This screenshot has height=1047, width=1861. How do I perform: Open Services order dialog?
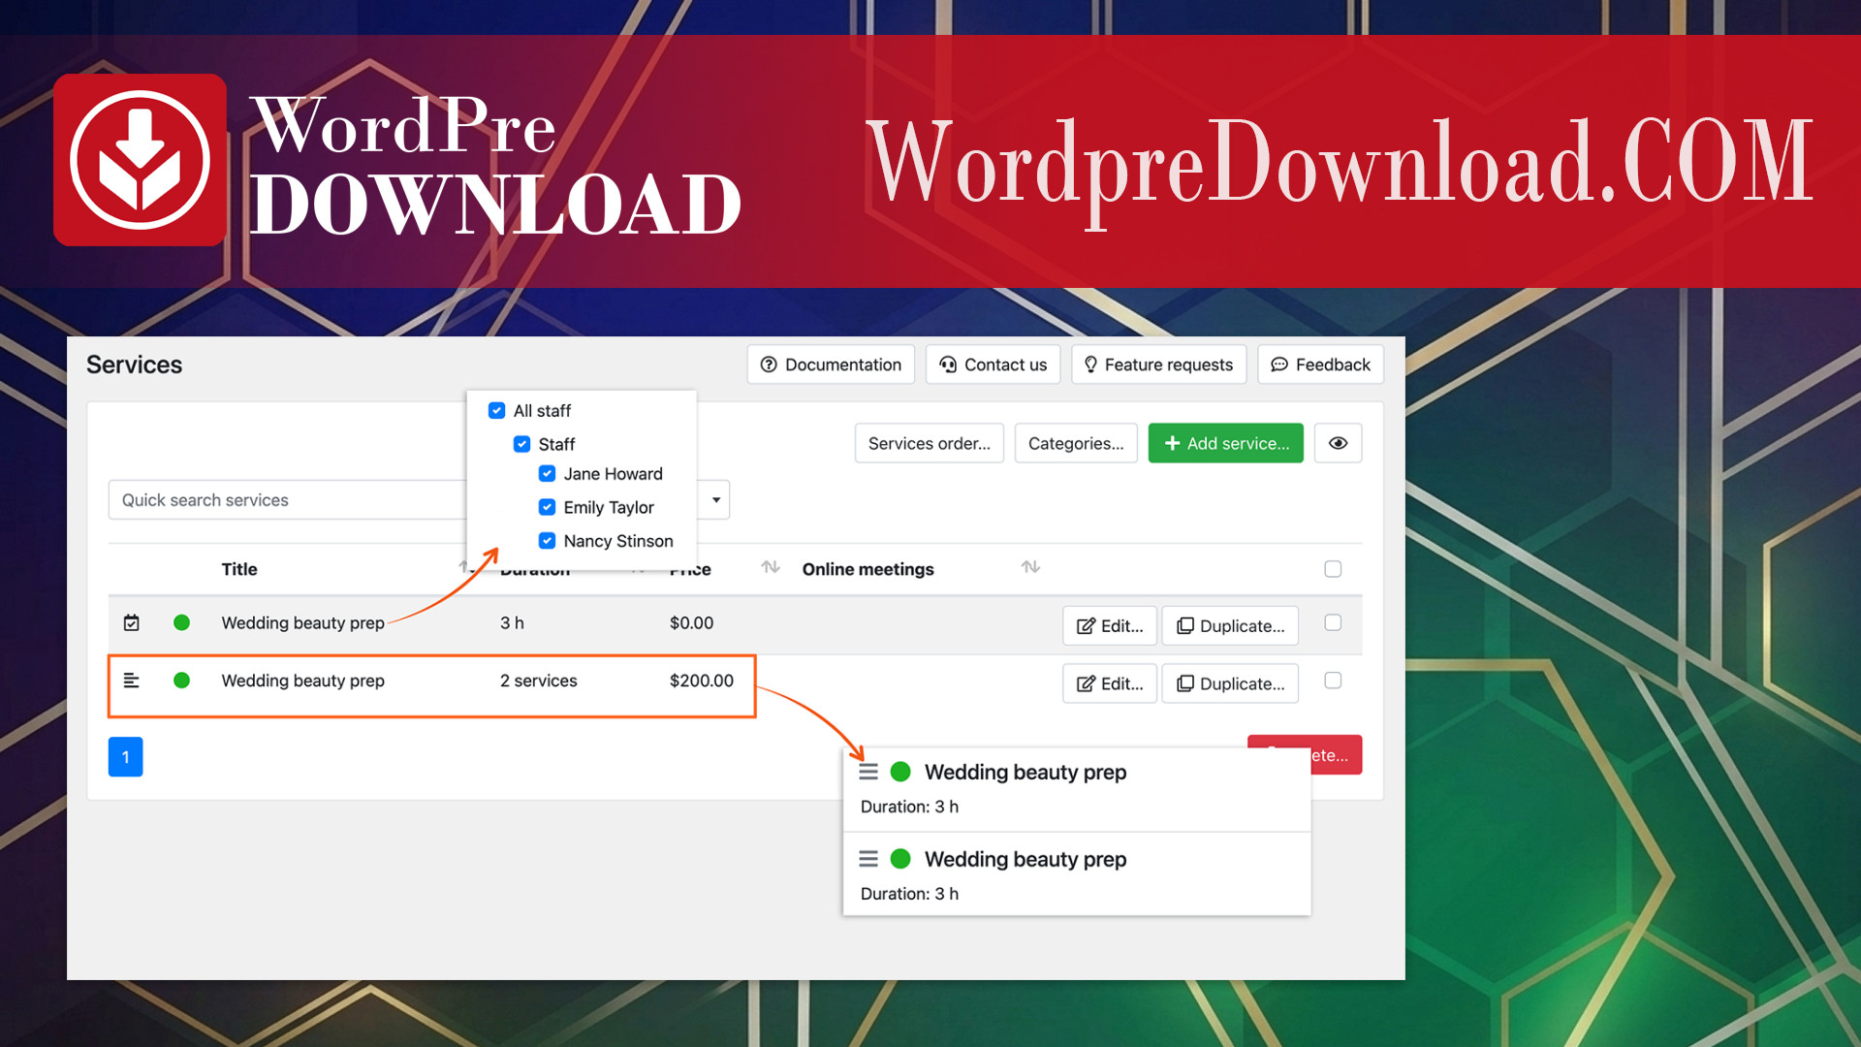point(929,443)
